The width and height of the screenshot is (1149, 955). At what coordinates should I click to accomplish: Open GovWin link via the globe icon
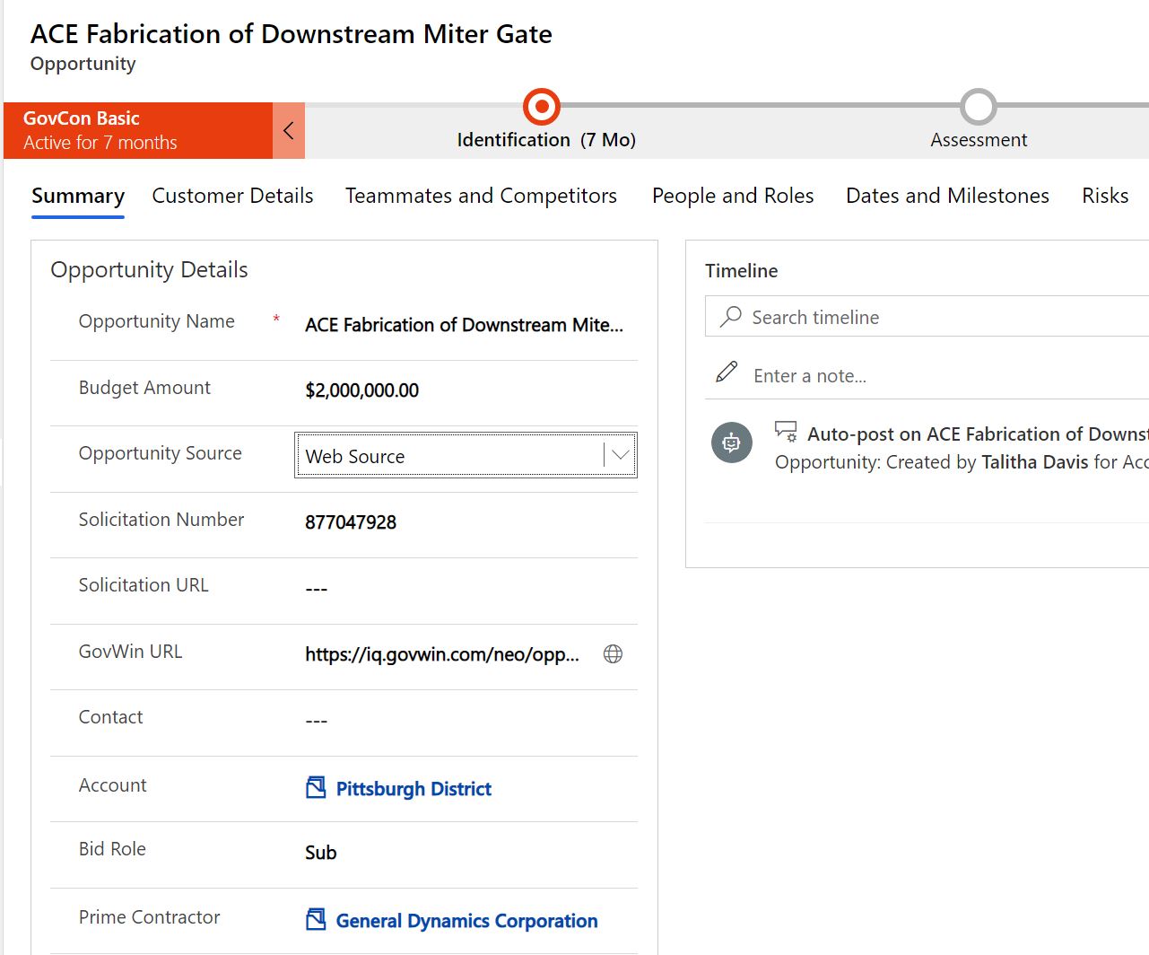[613, 654]
